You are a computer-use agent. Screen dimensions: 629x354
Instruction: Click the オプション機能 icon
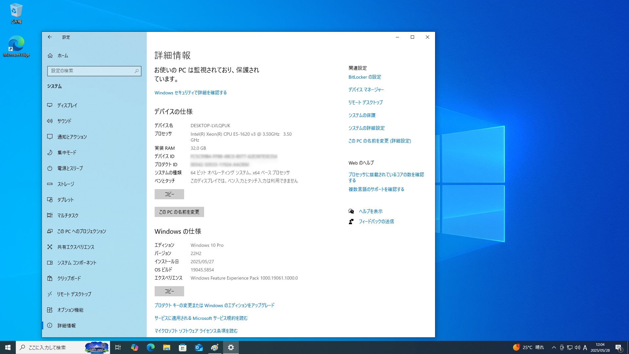50,310
